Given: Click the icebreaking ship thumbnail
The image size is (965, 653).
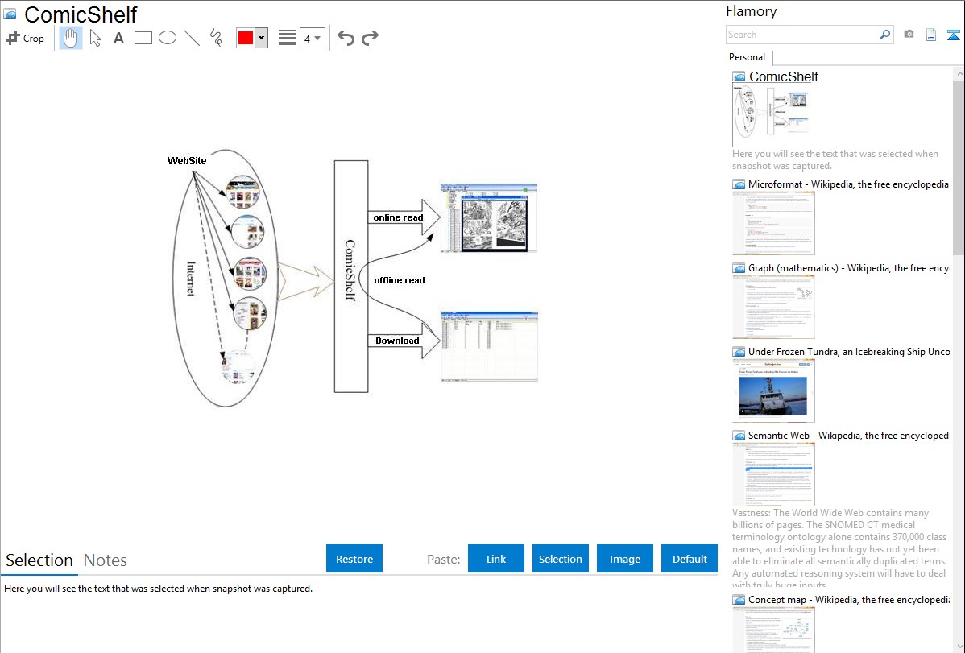Looking at the screenshot, I should click(773, 391).
